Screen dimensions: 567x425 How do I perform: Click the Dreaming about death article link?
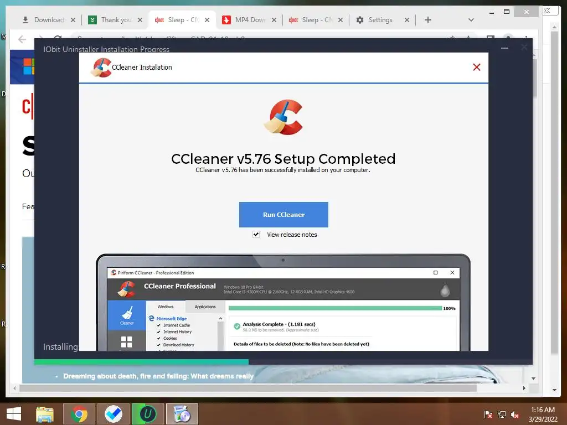click(158, 376)
